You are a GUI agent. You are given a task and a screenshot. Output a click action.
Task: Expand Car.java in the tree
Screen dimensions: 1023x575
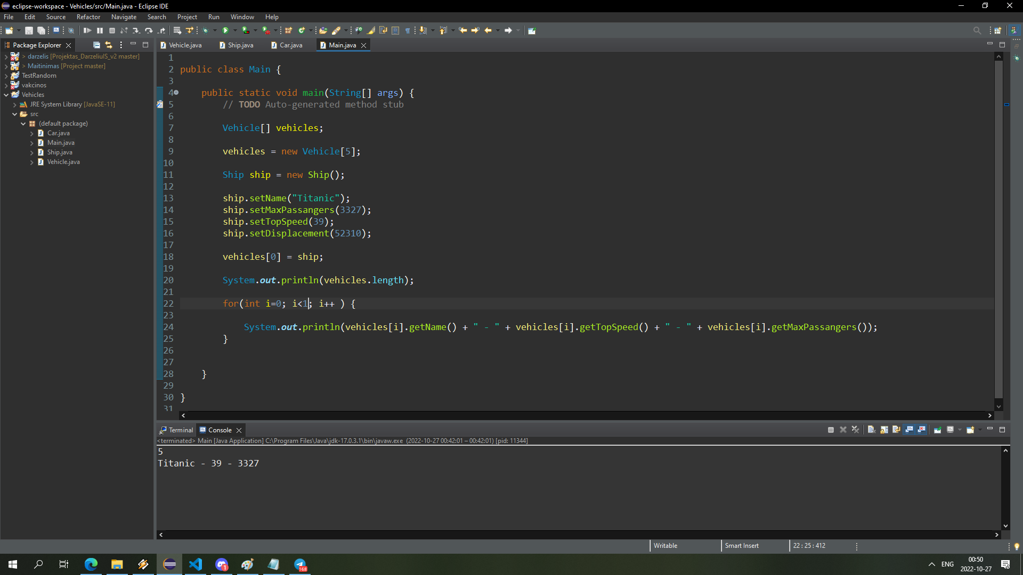point(31,133)
